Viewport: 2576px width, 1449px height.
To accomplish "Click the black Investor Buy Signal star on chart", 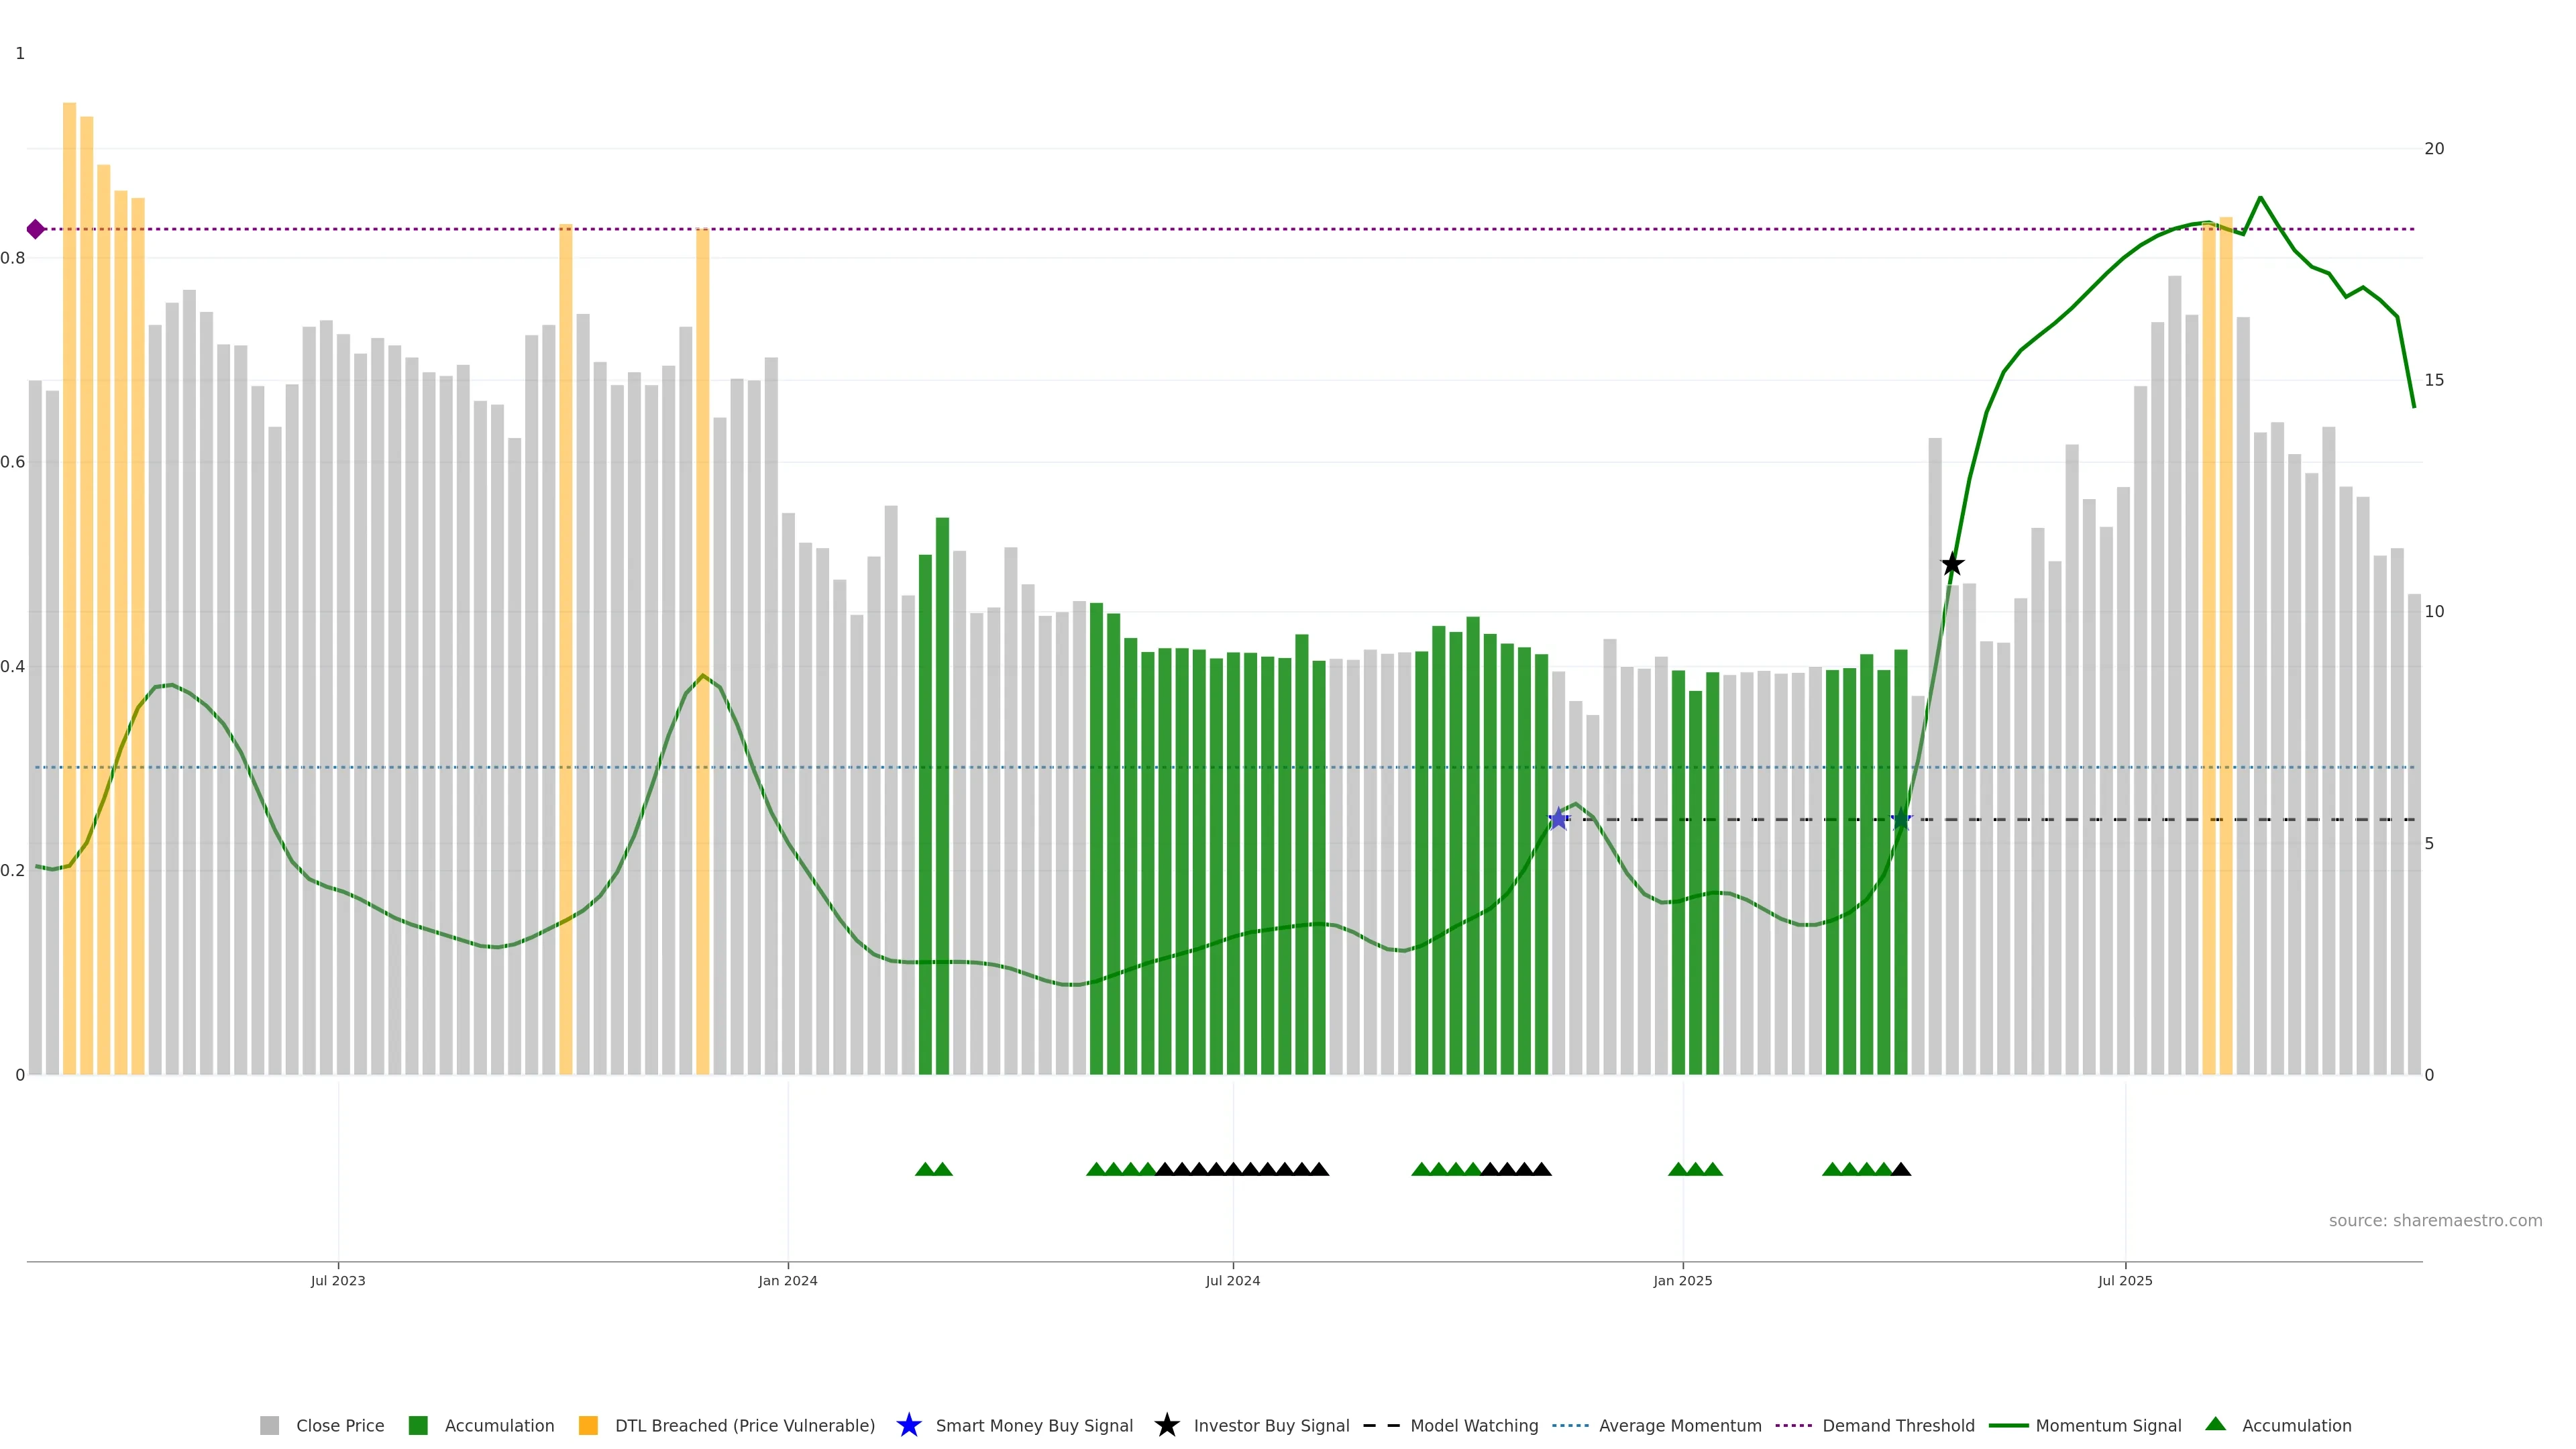I will click(1952, 564).
